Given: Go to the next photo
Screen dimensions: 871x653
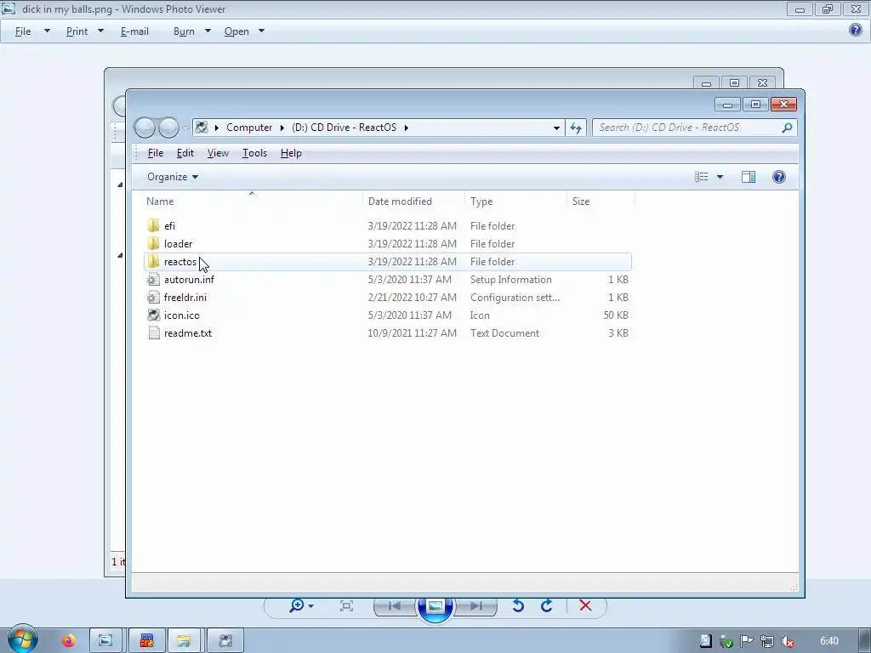Looking at the screenshot, I should point(476,605).
